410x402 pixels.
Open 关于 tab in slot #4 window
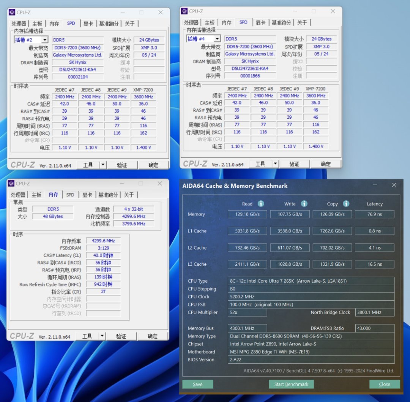(x=302, y=23)
